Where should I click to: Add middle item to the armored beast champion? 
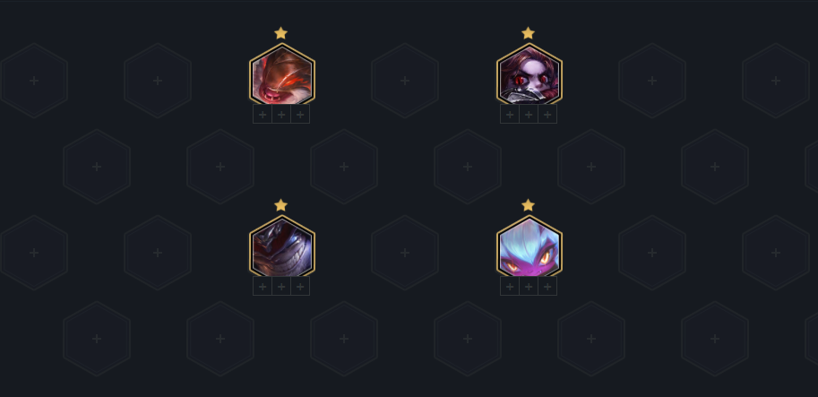click(x=281, y=287)
